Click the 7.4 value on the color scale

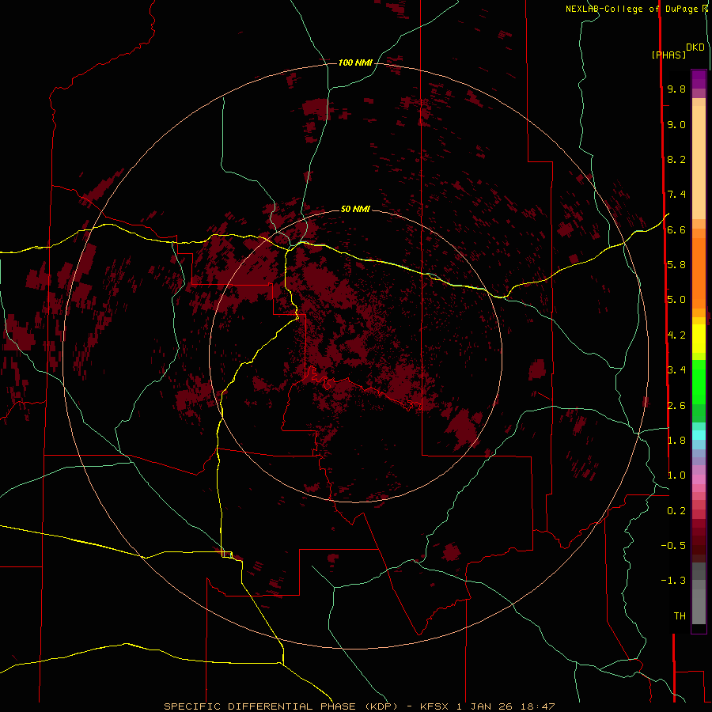click(x=676, y=195)
